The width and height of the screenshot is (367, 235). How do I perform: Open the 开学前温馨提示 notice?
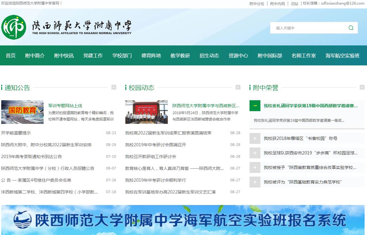tap(16, 133)
